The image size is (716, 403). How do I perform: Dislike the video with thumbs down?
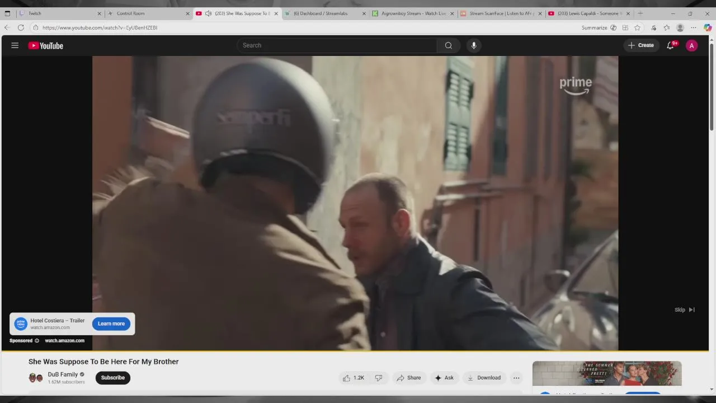point(379,378)
